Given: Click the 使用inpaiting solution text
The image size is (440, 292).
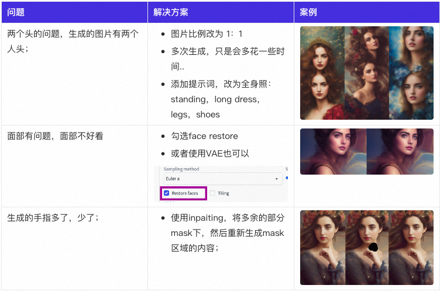Looking at the screenshot, I should tap(228, 233).
